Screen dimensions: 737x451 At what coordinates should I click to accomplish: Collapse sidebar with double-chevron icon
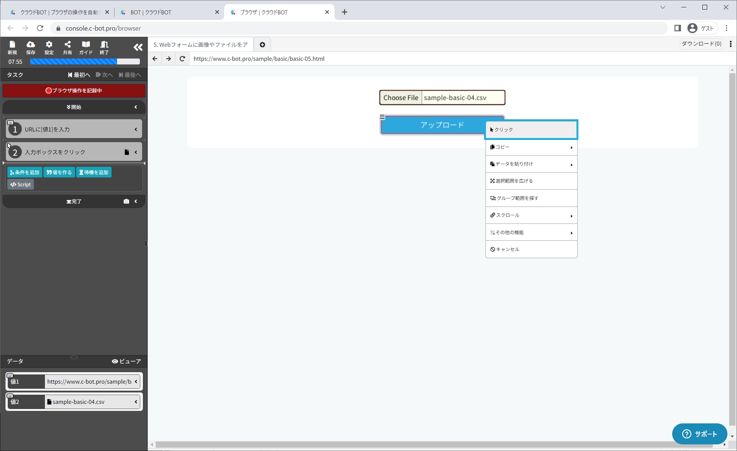138,47
